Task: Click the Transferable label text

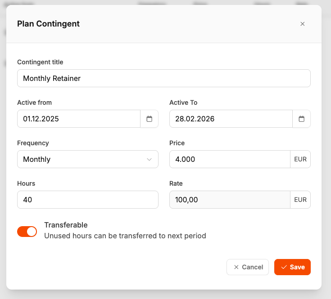Action: coord(66,225)
